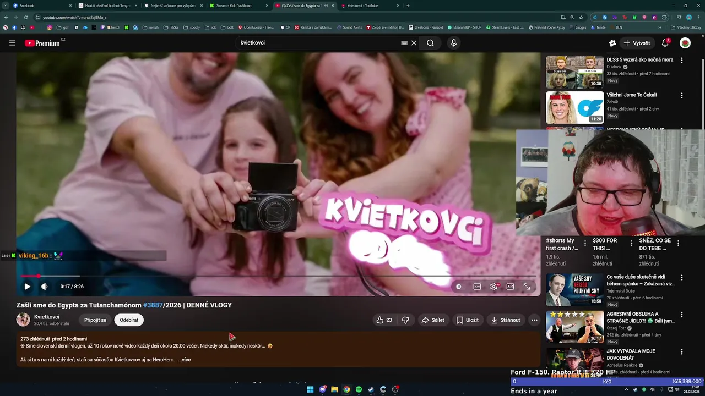Open the Všechny záložky bookmarks folder
705x396 pixels.
coord(686,28)
